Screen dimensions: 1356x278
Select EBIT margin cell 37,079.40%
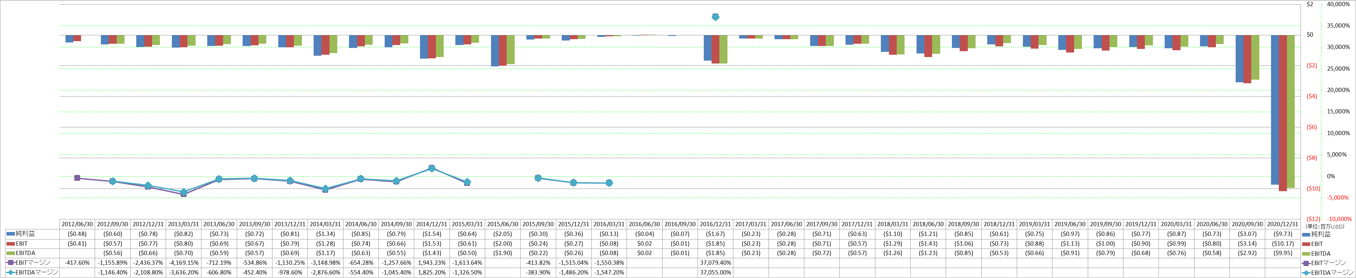[715, 263]
